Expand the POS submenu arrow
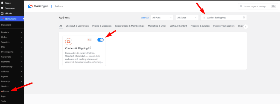 [x=21, y=47]
